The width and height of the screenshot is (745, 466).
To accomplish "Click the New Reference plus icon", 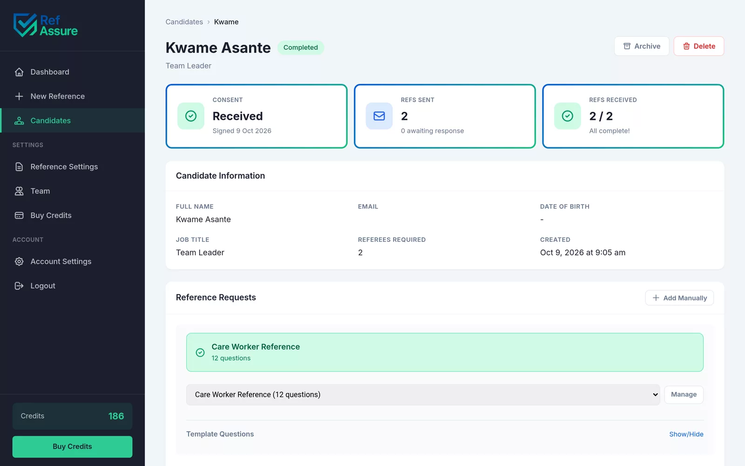I will [19, 96].
